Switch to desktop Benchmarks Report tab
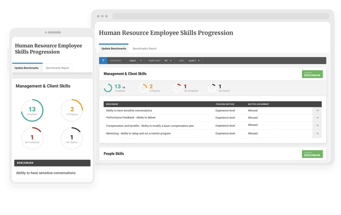Viewport: 341px width, 215px height. [x=145, y=48]
